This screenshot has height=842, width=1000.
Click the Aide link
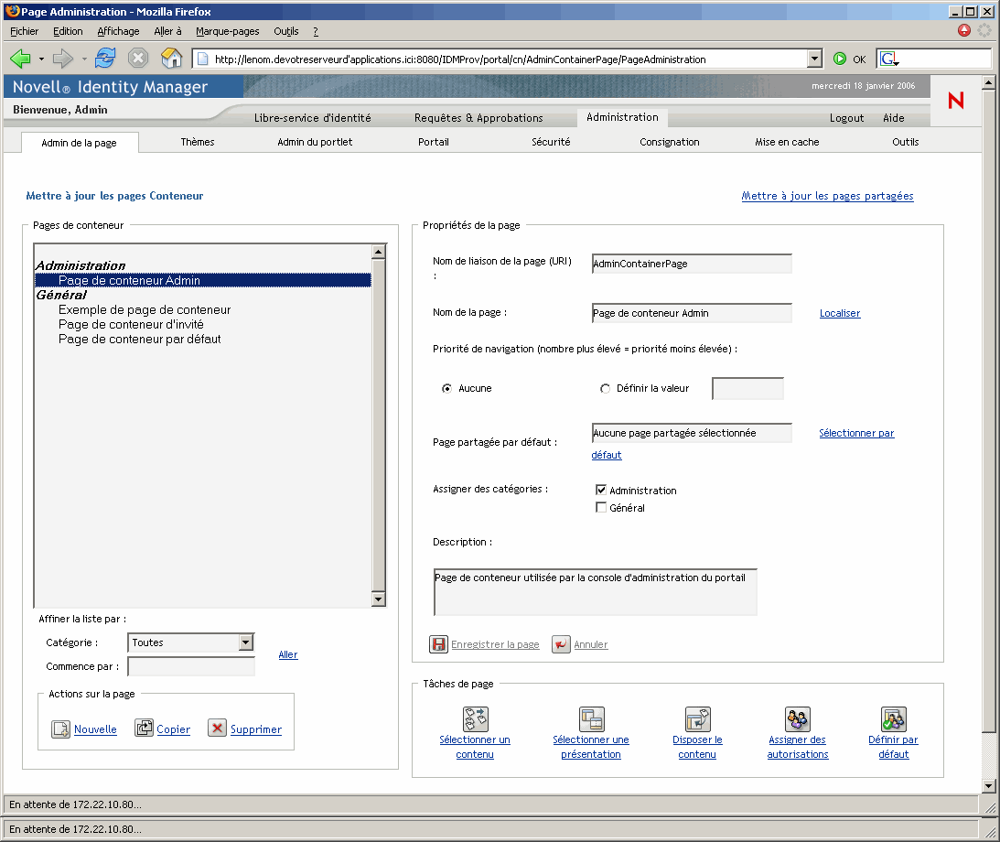[894, 118]
